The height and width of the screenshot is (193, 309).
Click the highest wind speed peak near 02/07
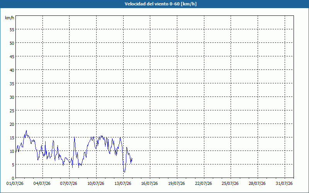[x=26, y=130]
